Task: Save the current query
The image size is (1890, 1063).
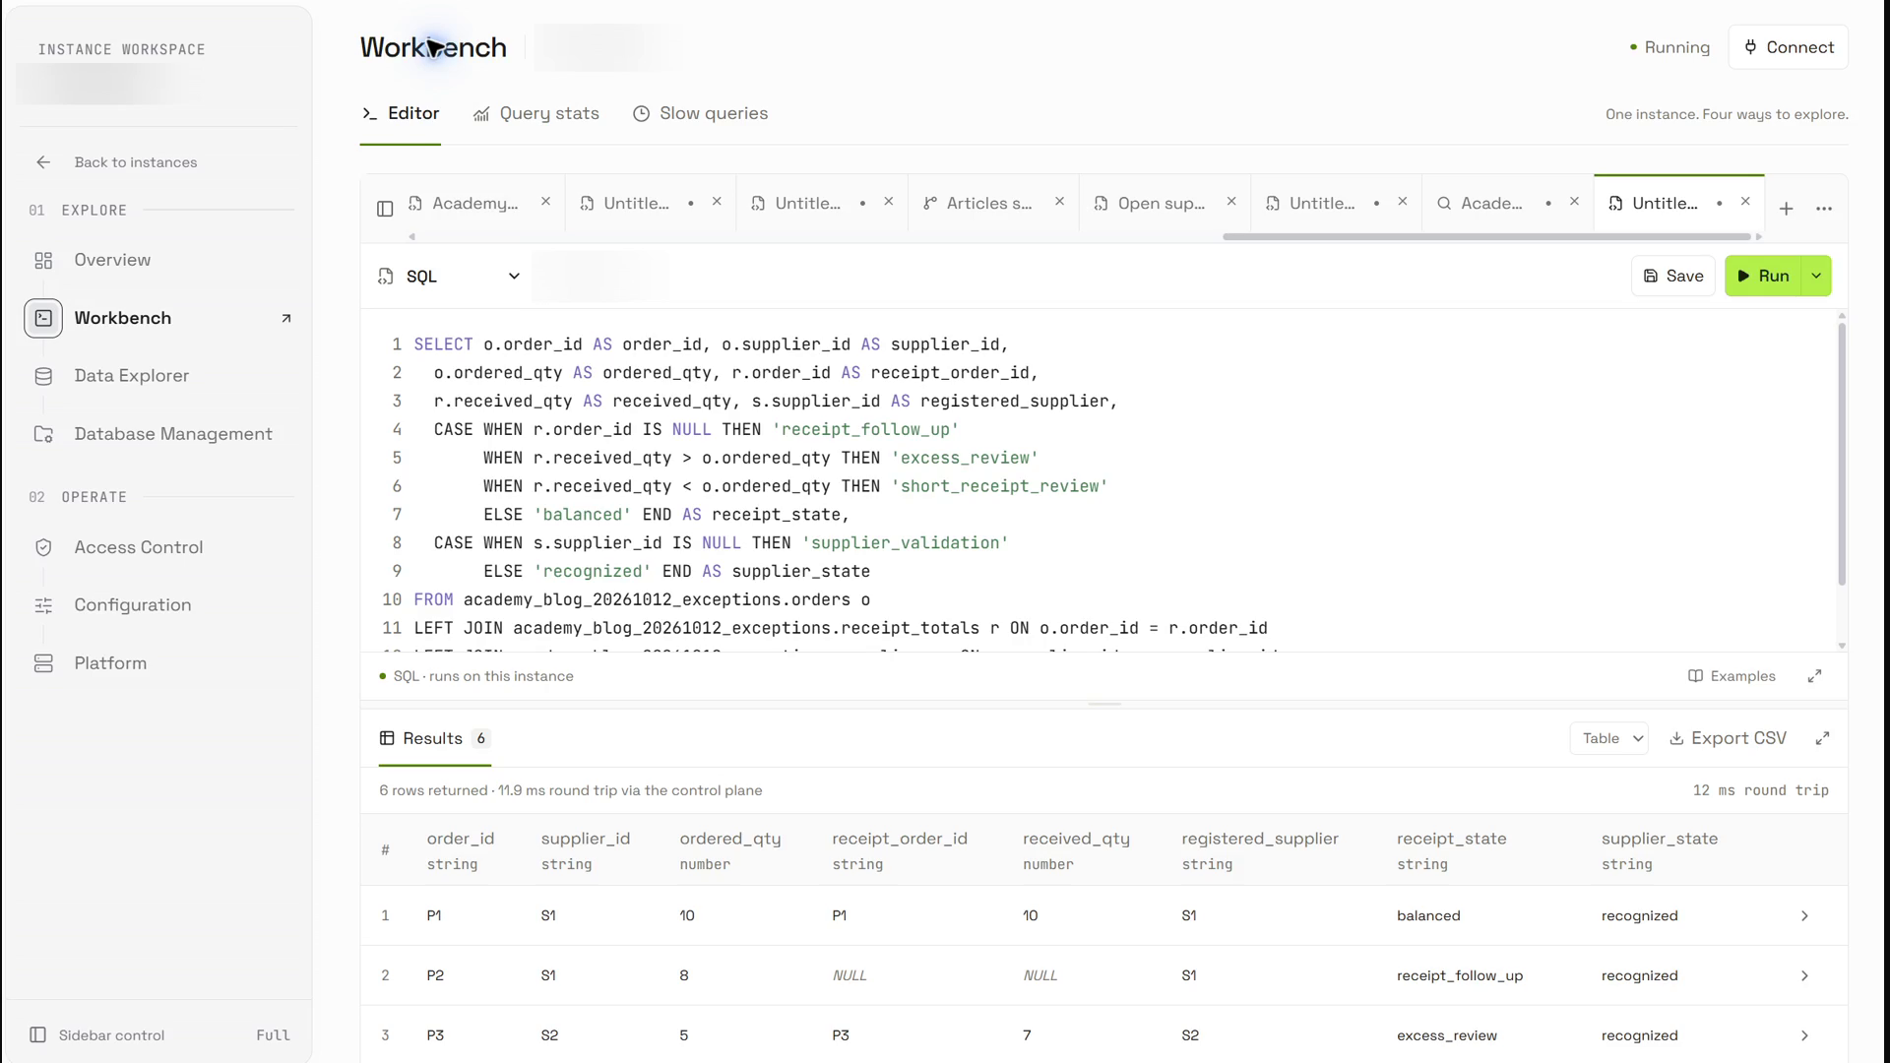Action: (1673, 277)
